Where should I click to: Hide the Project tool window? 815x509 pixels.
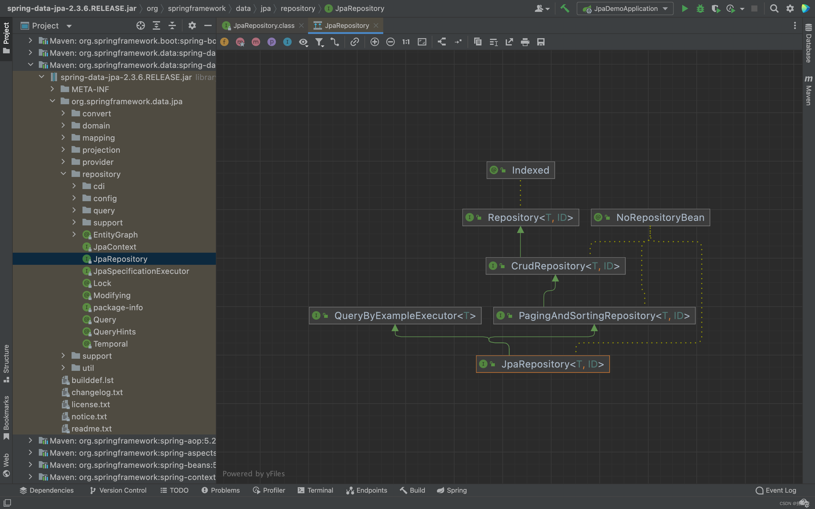point(208,25)
